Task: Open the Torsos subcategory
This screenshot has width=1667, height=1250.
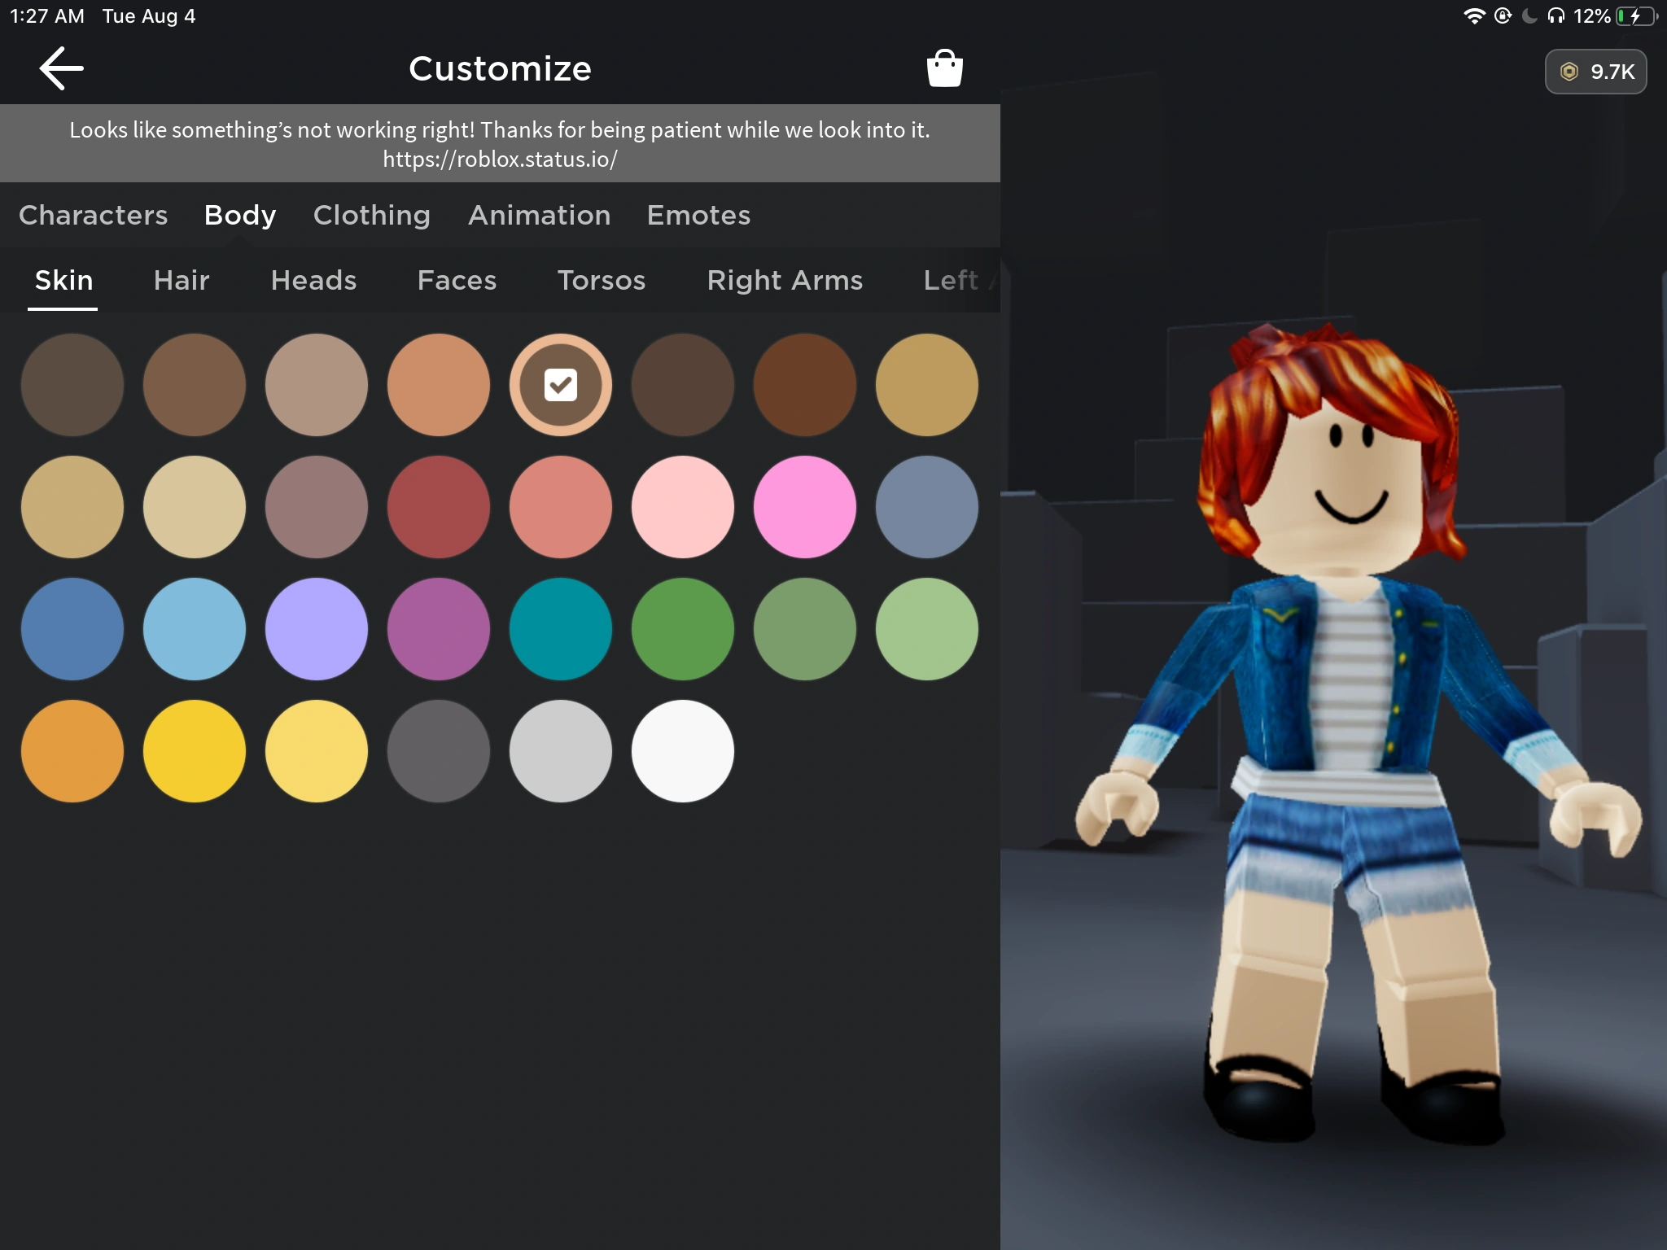Action: (602, 280)
